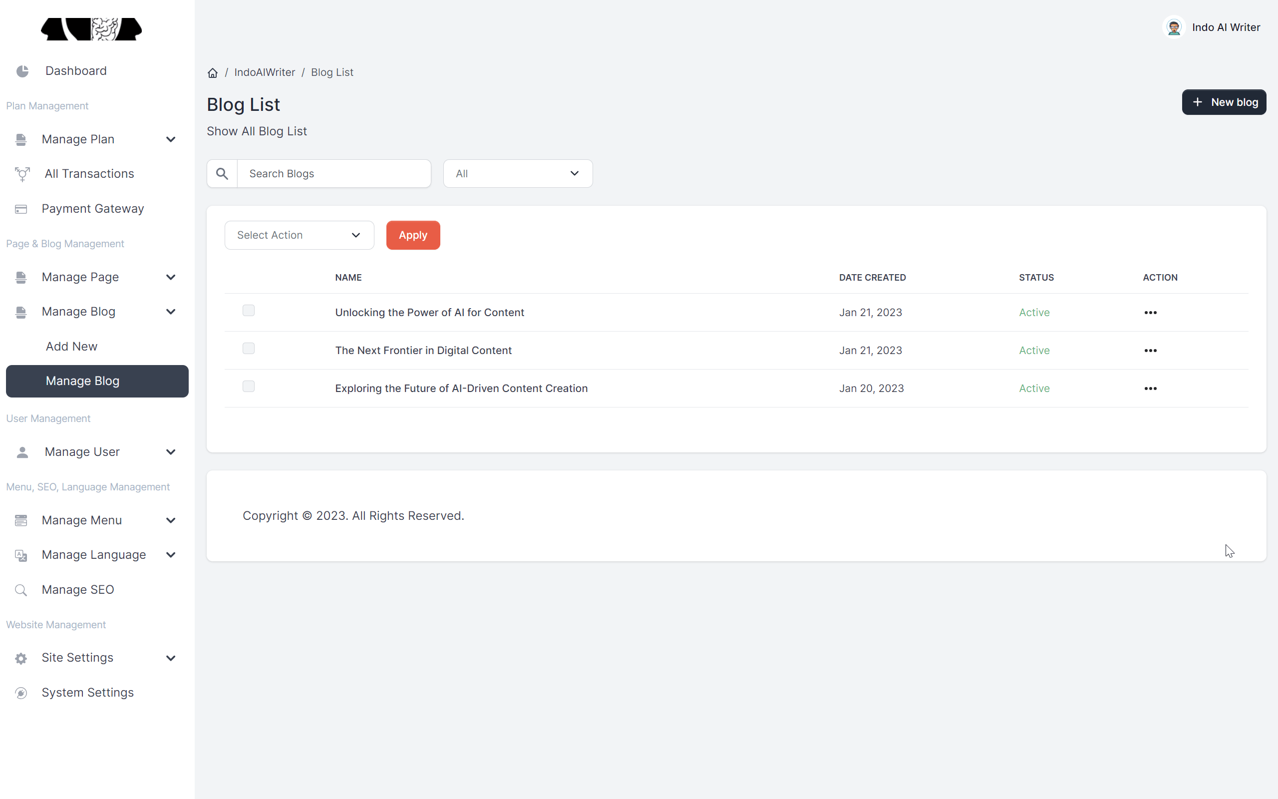Click the Site Settings gear icon
This screenshot has width=1278, height=799.
pos(20,658)
